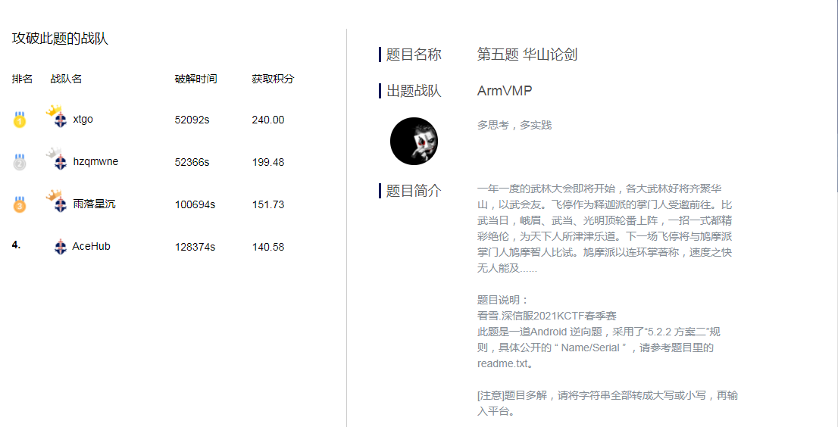This screenshot has width=838, height=427.
Task: Open team xtgo's profile
Action: click(83, 119)
